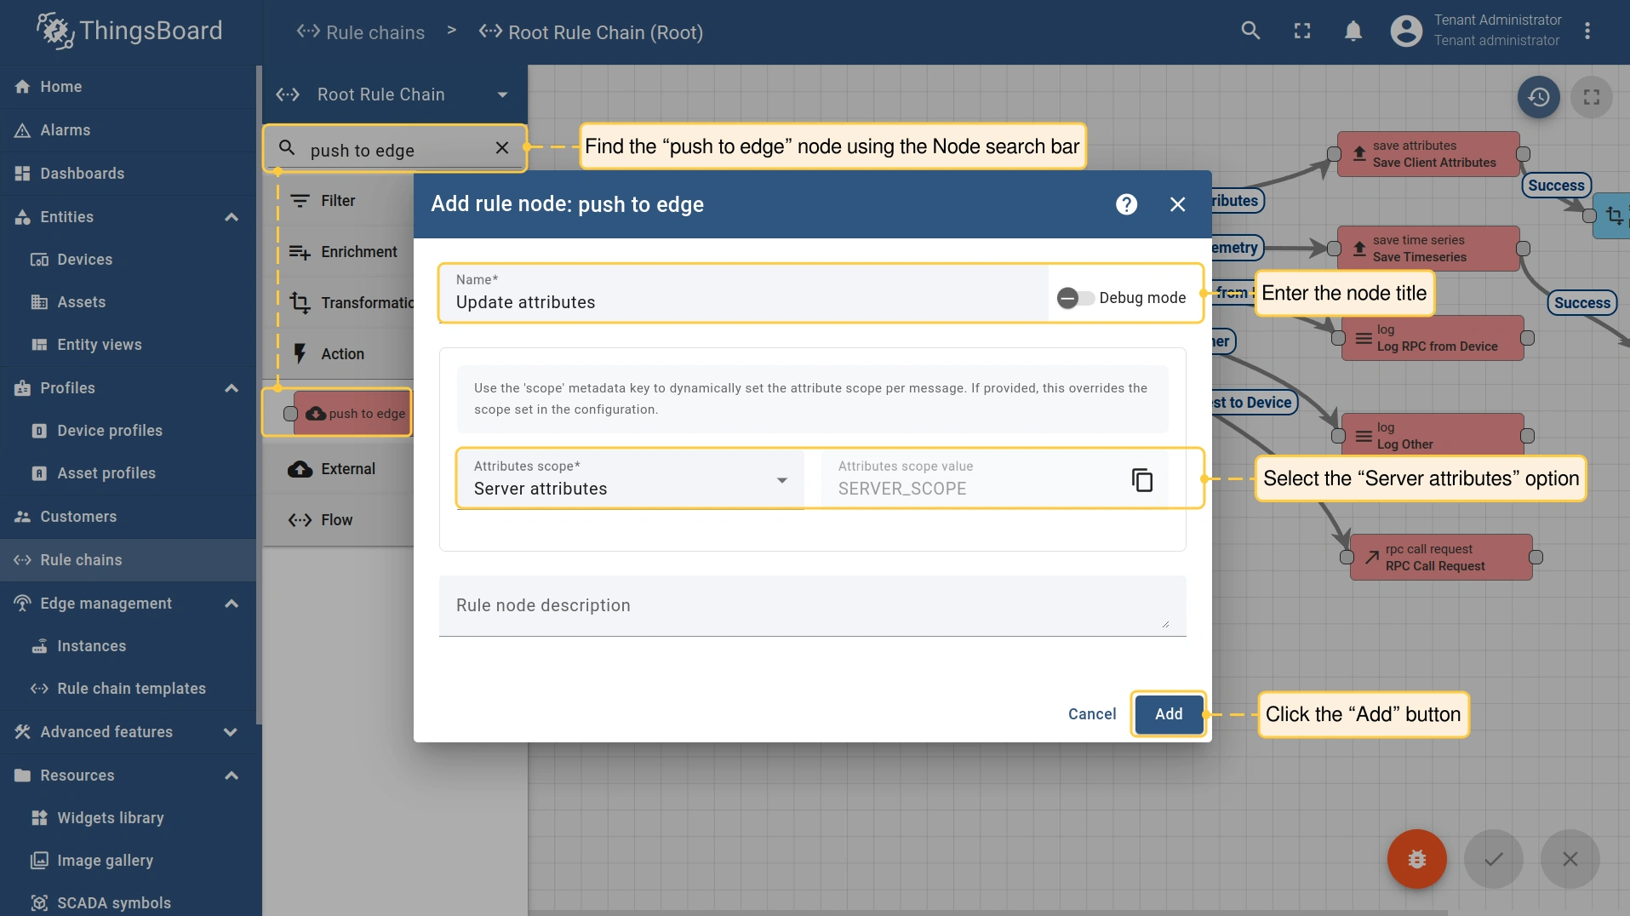Expand the Advanced features section
Viewport: 1630px width, 916px height.
click(x=231, y=732)
